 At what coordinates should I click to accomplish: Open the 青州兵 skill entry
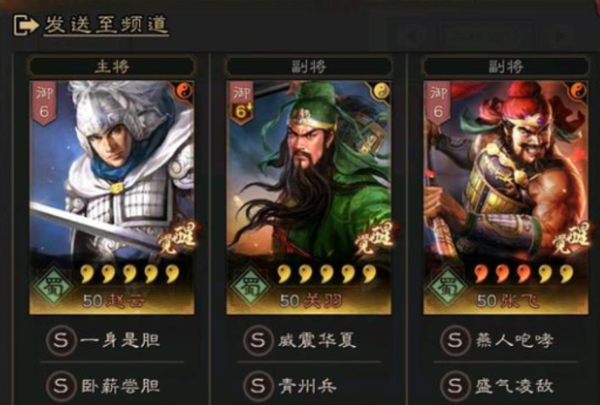pyautogui.click(x=291, y=386)
